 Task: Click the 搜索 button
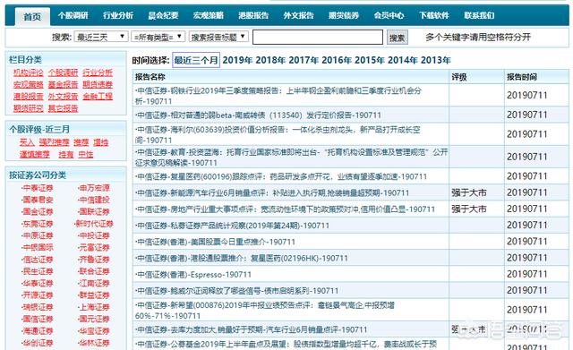tap(398, 38)
